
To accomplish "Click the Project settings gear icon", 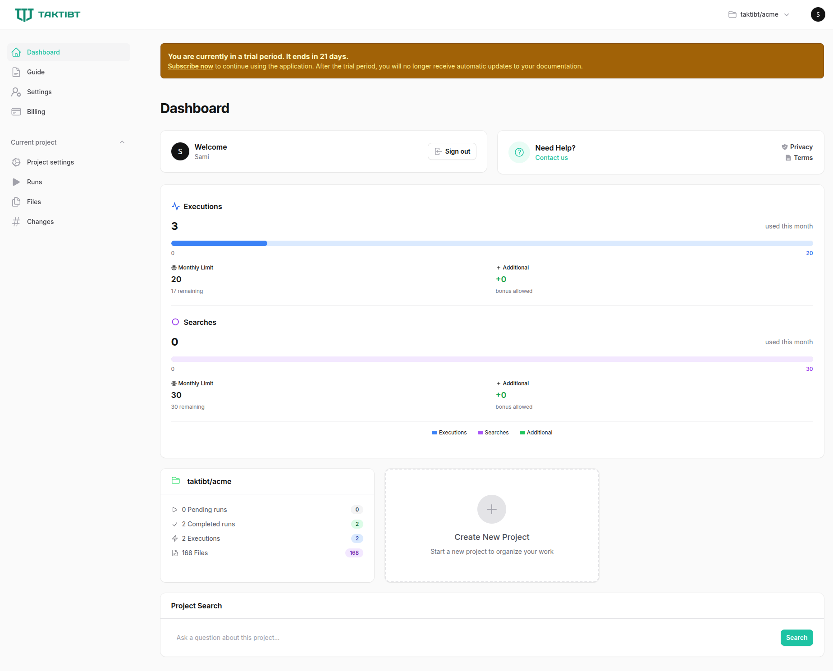I will pos(16,162).
